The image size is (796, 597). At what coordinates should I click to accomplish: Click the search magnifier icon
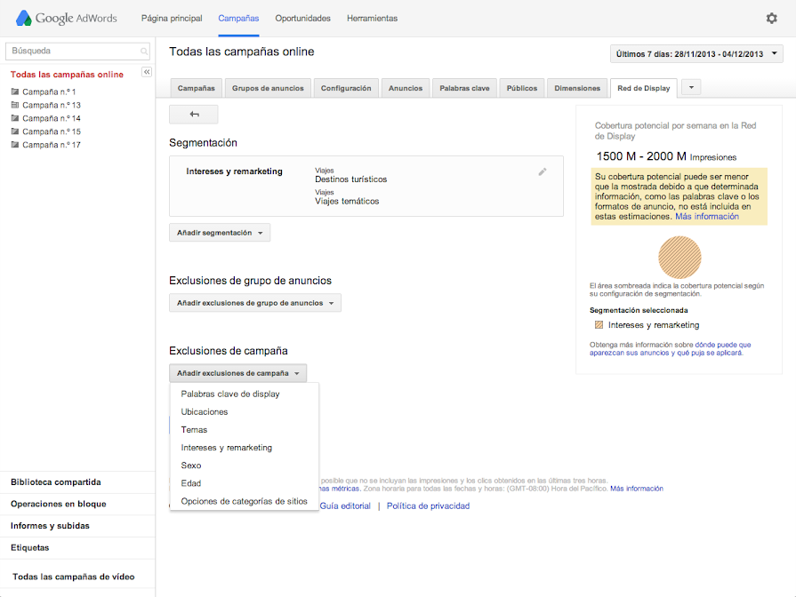click(144, 52)
